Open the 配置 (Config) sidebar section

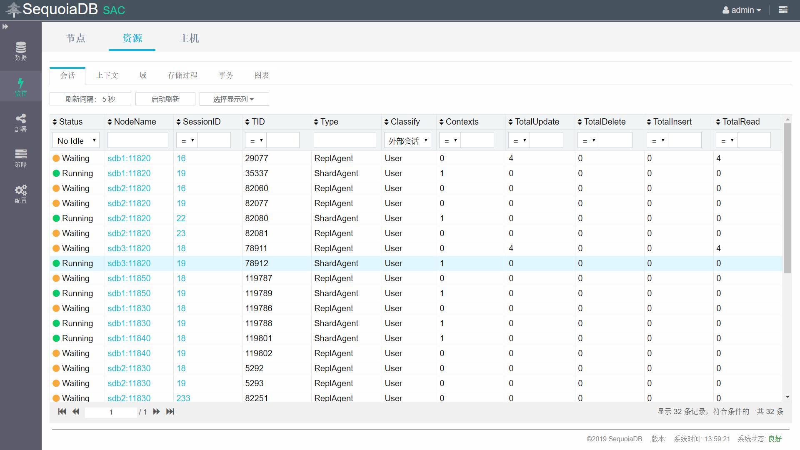coord(20,194)
